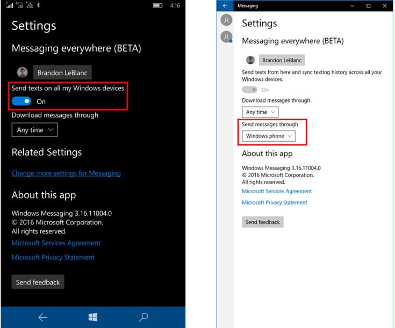Viewport: 395px width, 328px height.
Task: Select the second contact avatar with blue dot
Action: 226,37
